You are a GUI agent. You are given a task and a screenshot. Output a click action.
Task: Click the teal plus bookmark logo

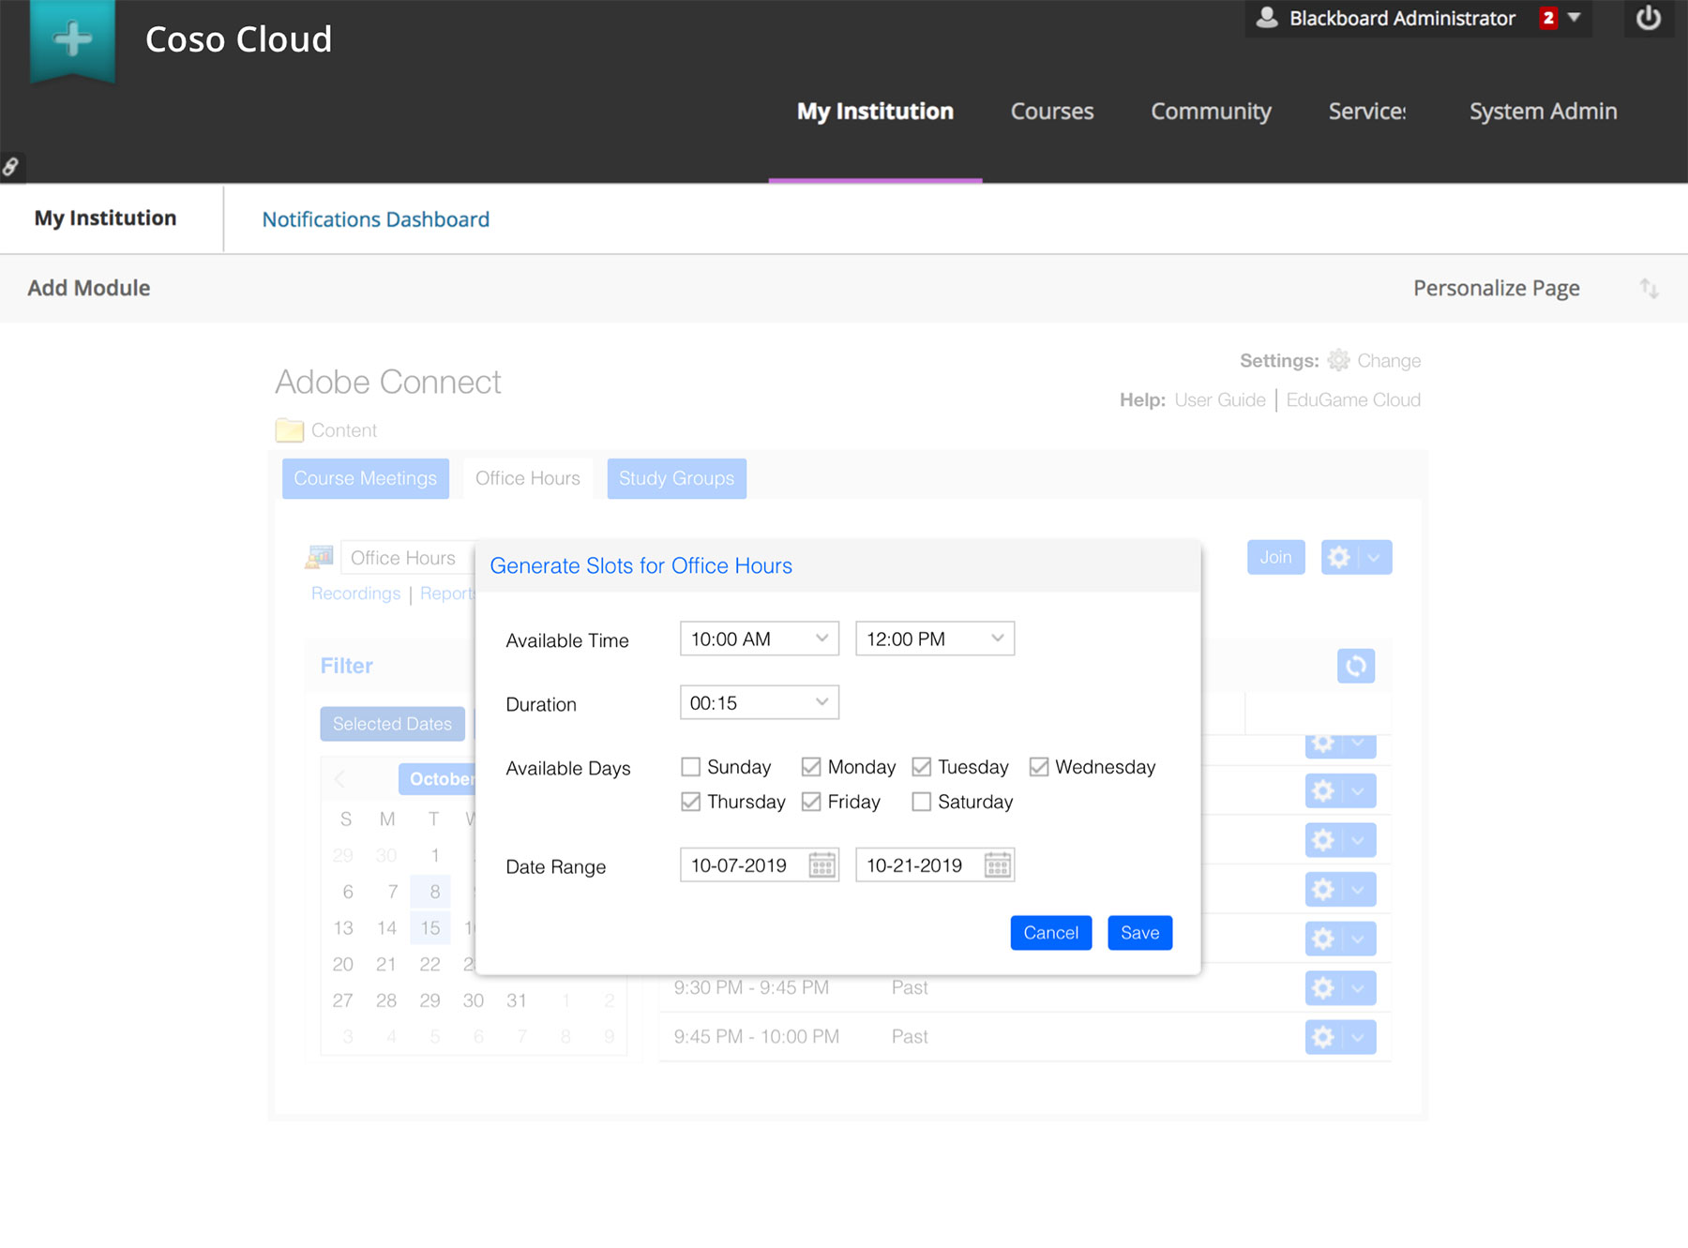tap(72, 40)
